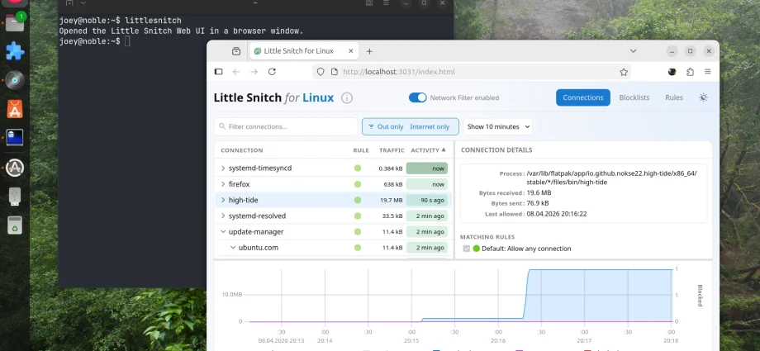Click the terminal prompt line with littlesnitch

coord(120,21)
